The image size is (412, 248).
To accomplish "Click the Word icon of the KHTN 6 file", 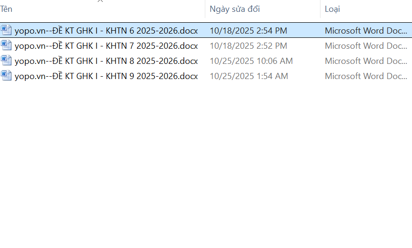I will tap(6, 30).
